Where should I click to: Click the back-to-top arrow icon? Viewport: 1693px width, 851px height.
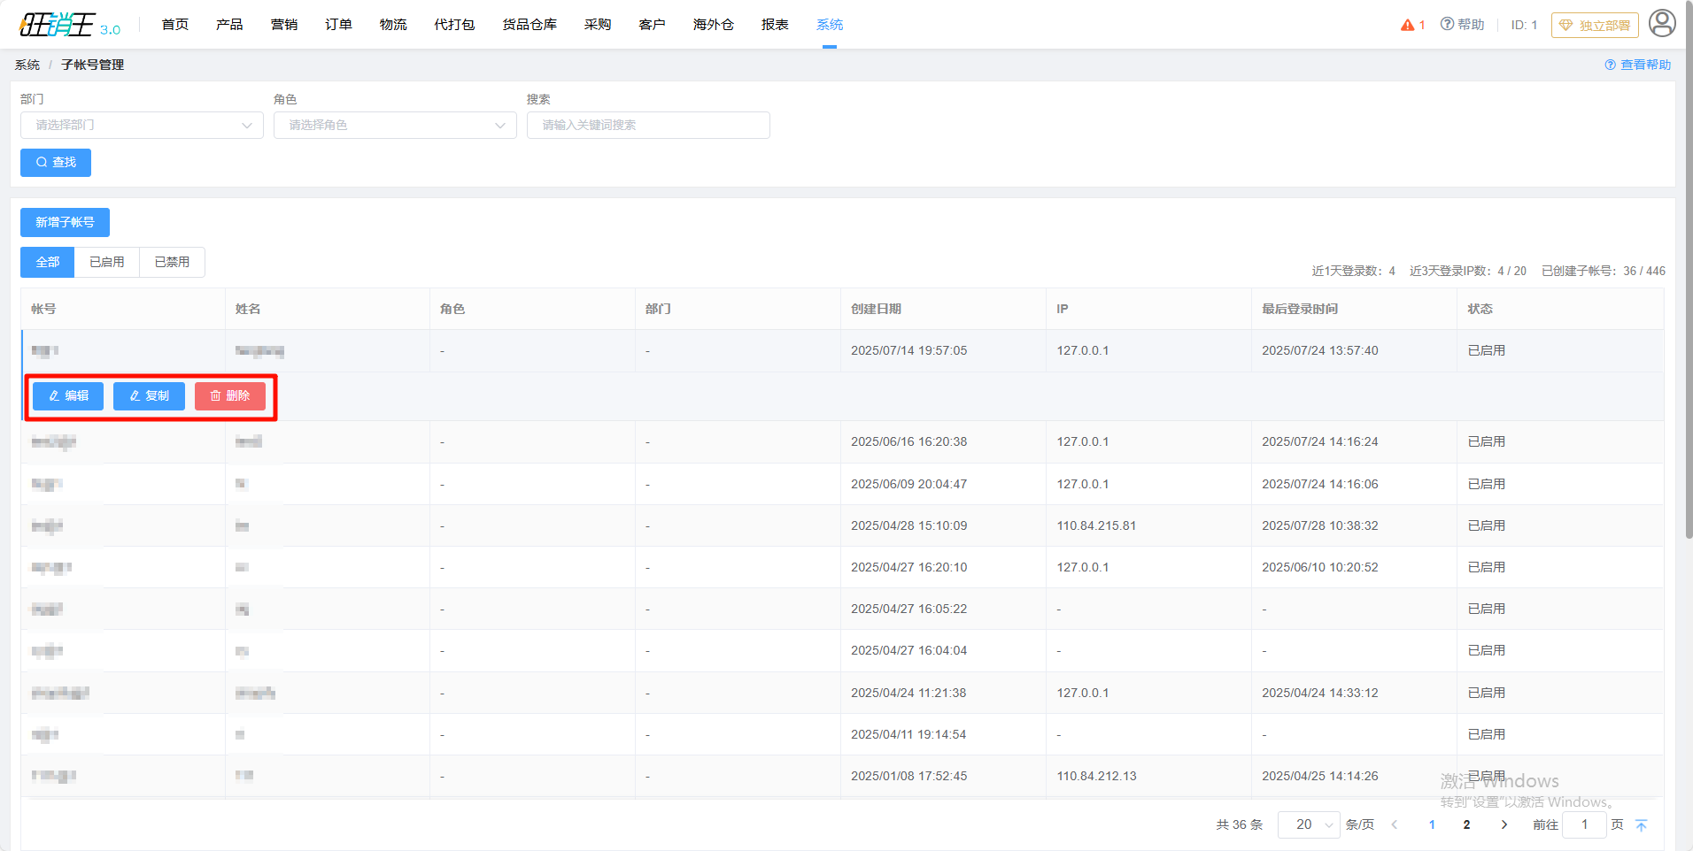(1641, 825)
